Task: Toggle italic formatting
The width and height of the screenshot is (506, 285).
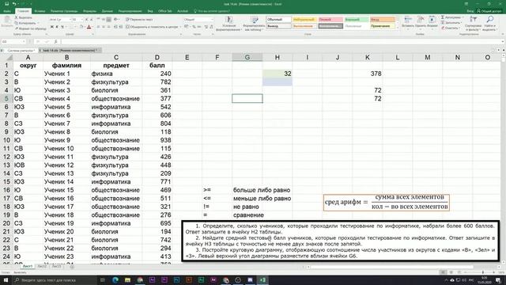Action: click(x=57, y=27)
